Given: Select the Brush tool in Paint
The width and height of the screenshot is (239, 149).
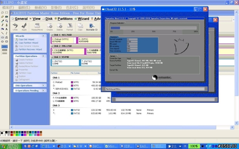Looking at the screenshot, I should (x=7, y=25).
